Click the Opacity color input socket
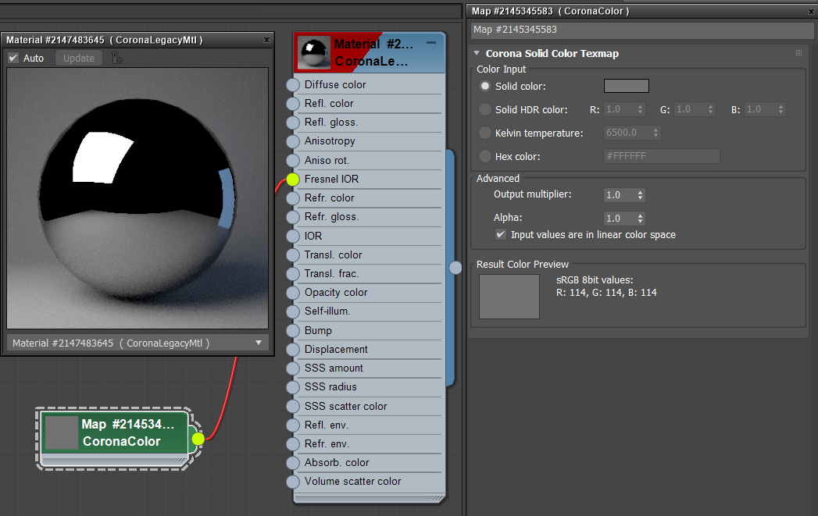818x516 pixels. pos(293,293)
